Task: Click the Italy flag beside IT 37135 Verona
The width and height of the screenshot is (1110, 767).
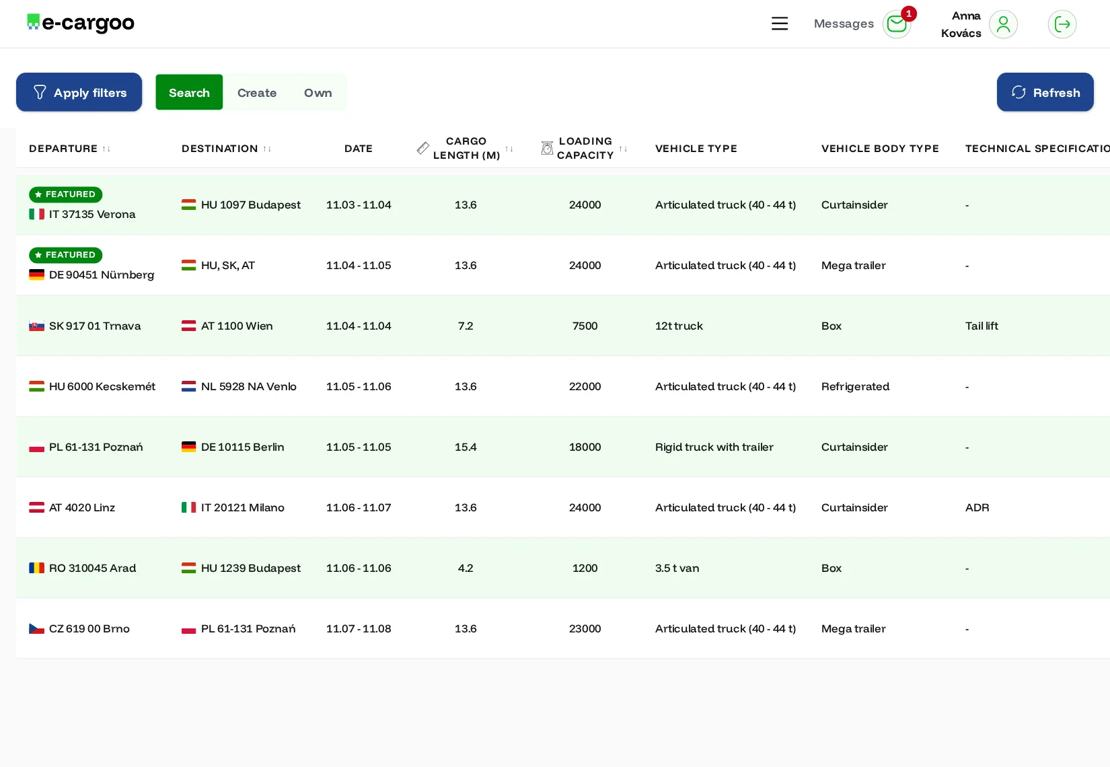Action: [37, 214]
